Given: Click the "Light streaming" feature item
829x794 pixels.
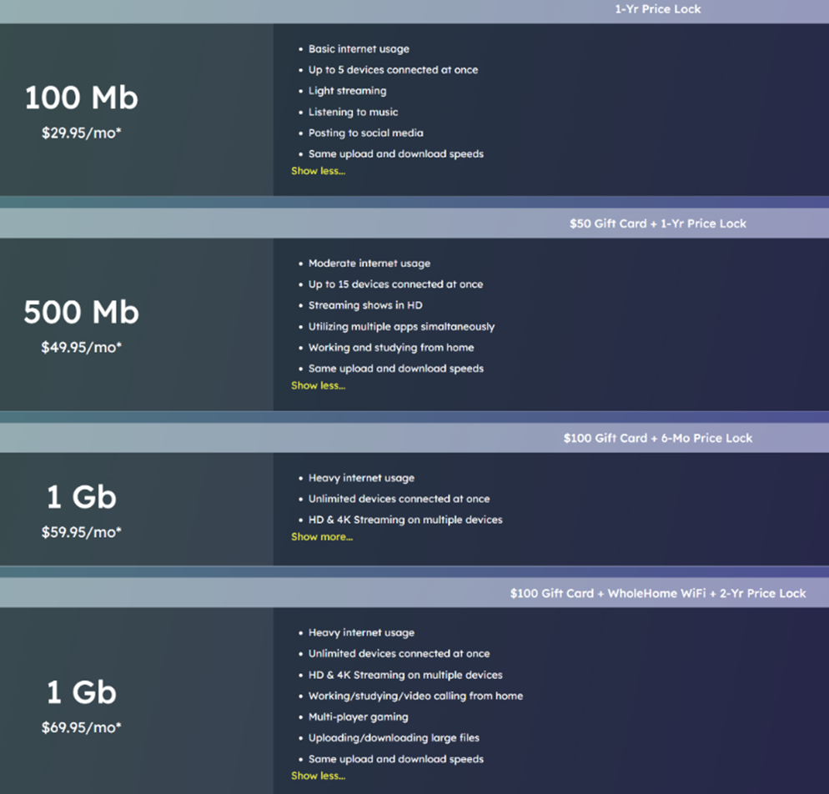Looking at the screenshot, I should click(347, 91).
